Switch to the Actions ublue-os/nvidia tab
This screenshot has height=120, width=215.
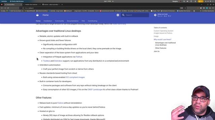[x=51, y=4]
